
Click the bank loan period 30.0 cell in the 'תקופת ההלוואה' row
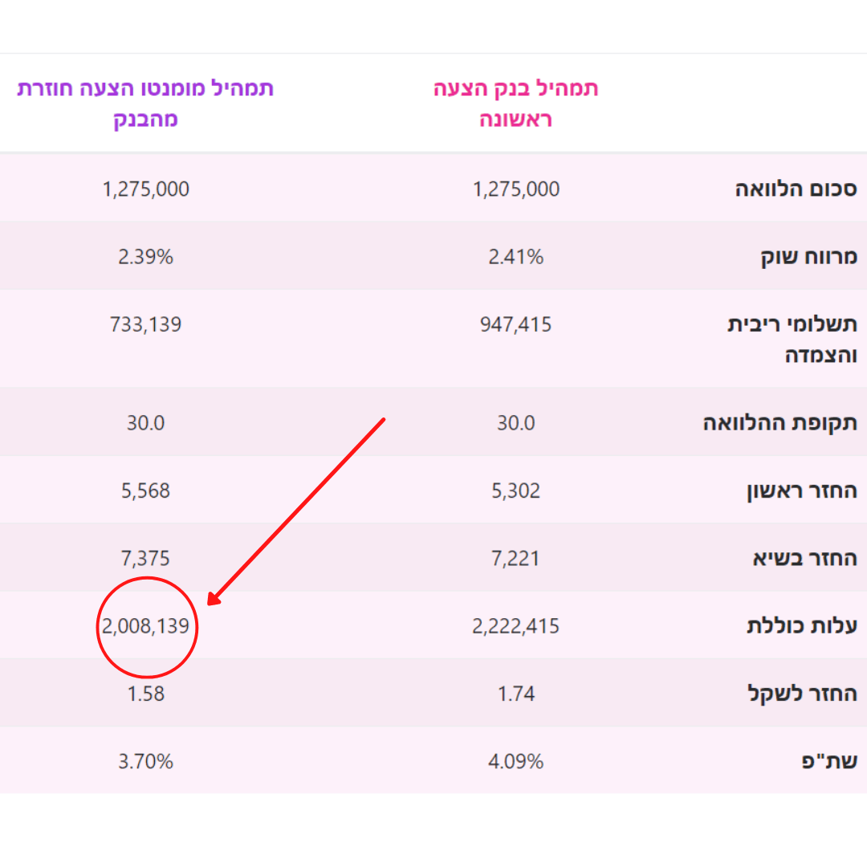pos(516,423)
